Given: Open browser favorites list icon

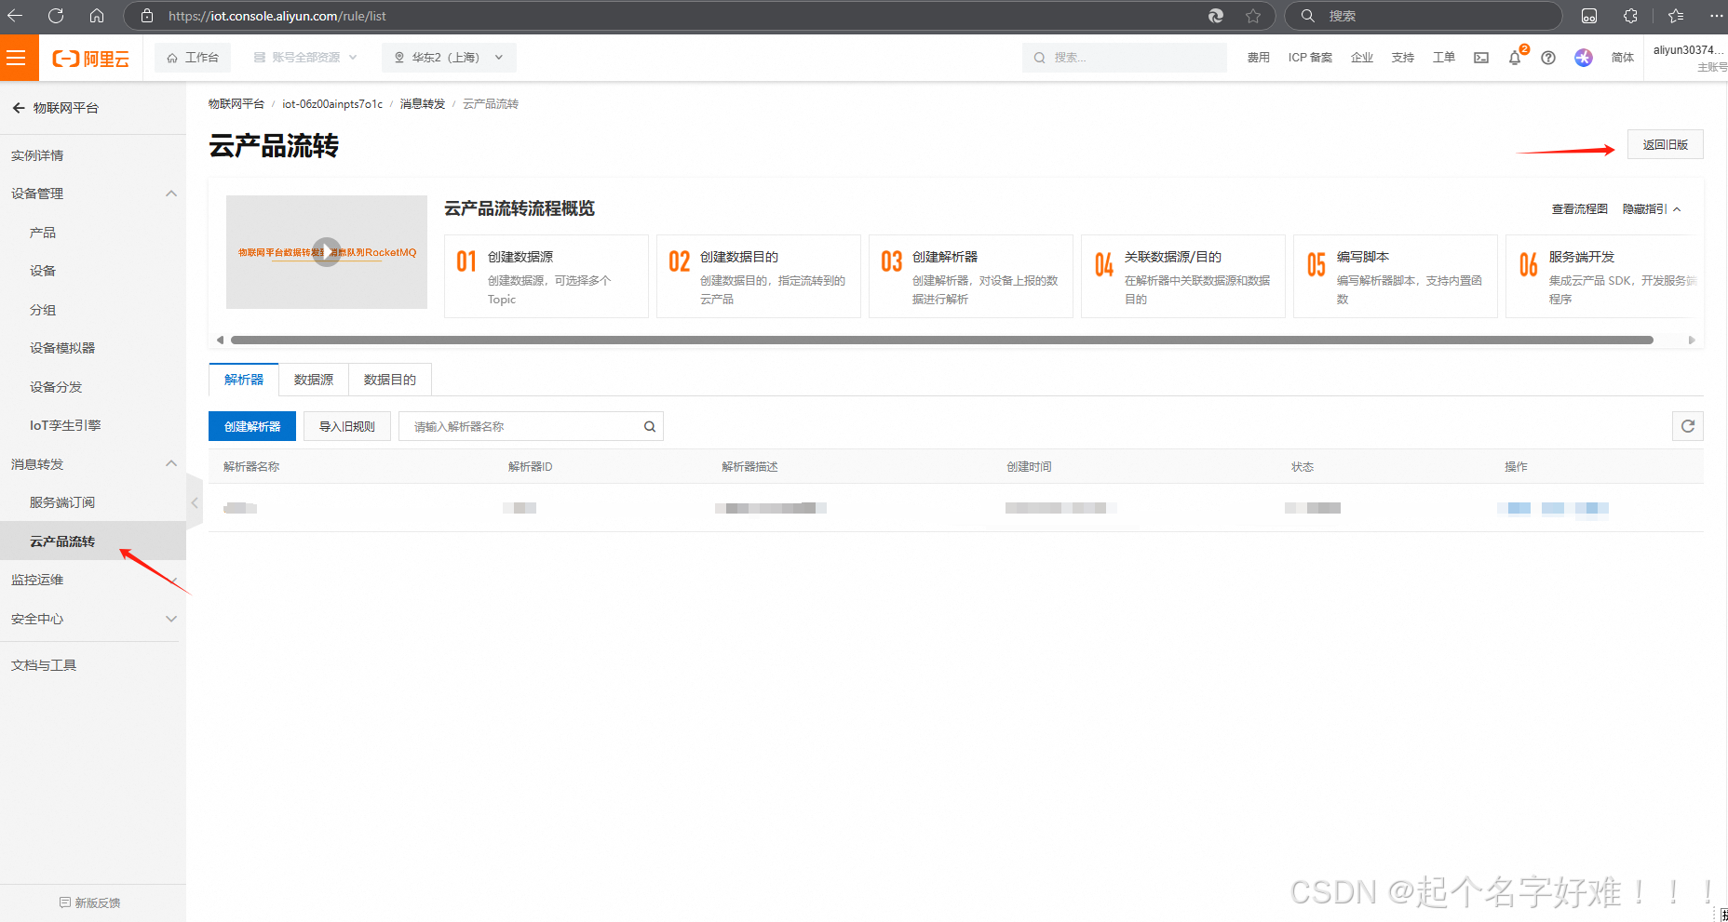Looking at the screenshot, I should 1676,16.
